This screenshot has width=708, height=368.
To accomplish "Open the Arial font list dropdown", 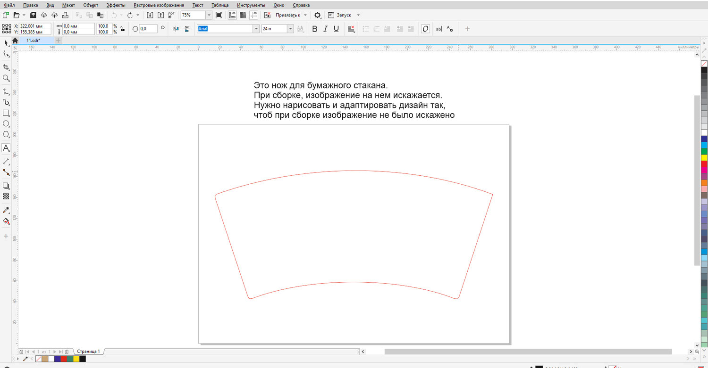I will (x=256, y=29).
